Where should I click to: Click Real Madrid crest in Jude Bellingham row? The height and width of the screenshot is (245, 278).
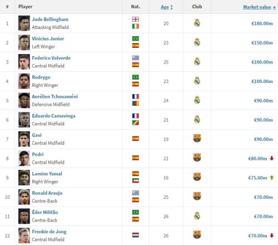pos(197,23)
